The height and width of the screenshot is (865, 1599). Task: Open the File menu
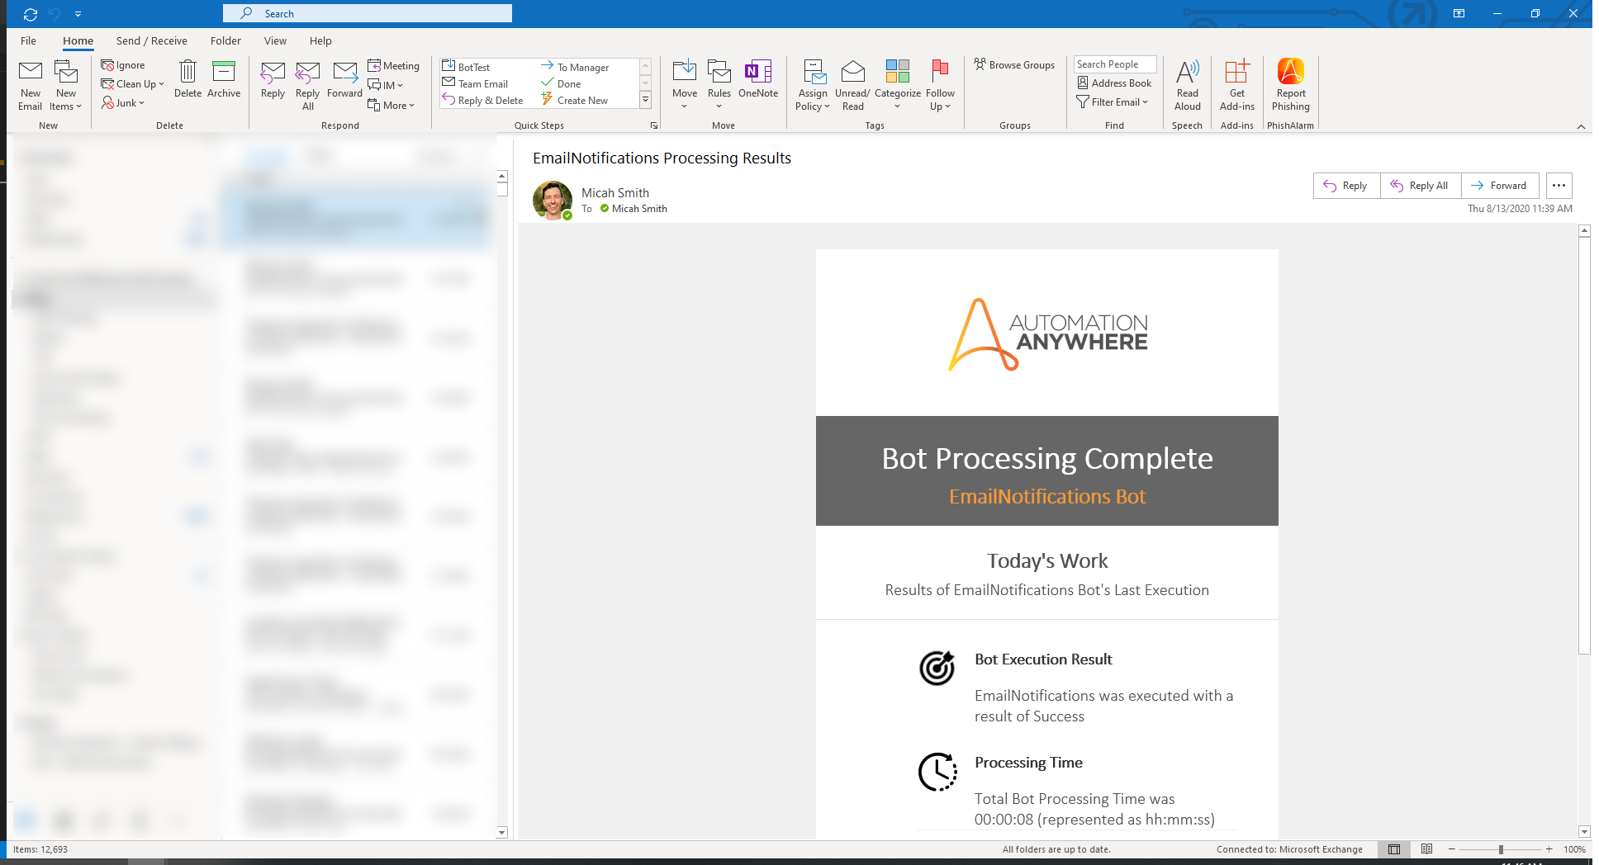28,41
